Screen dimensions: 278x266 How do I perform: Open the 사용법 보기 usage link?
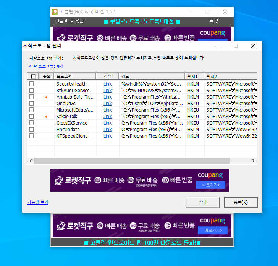[38, 202]
